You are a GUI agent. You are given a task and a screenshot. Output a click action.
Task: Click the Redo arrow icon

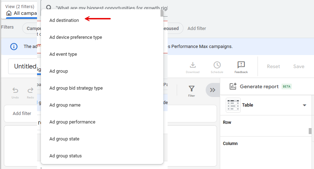30,91
